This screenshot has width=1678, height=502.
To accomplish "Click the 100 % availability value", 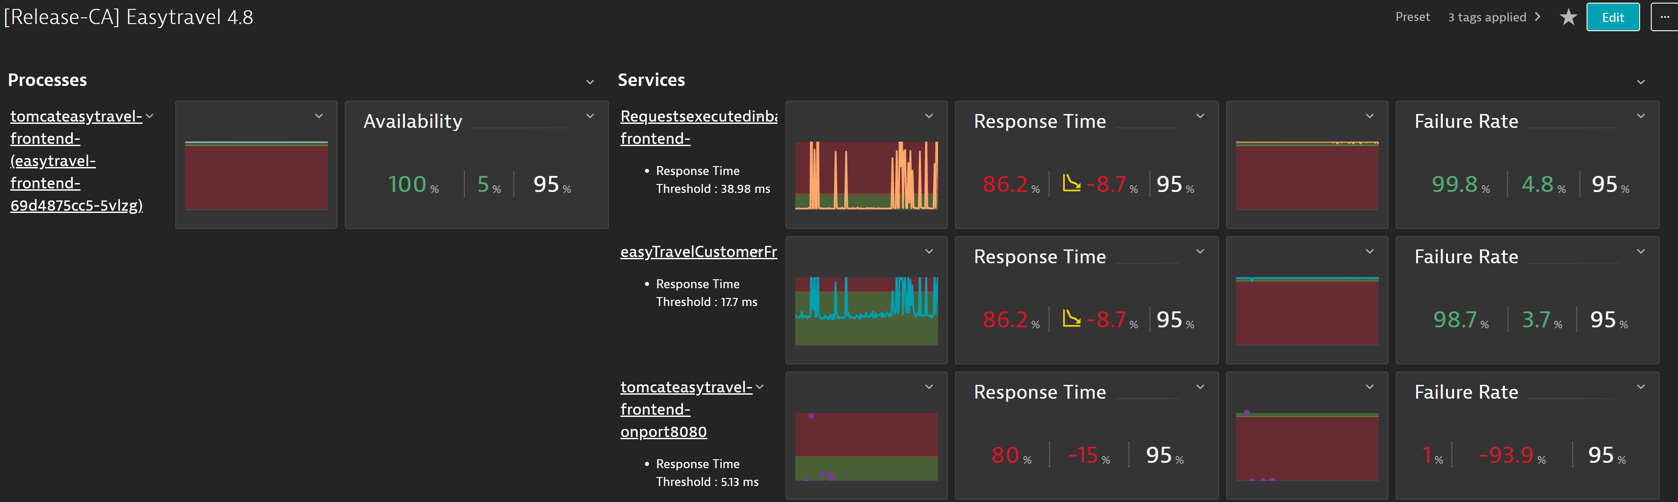I will coord(413,185).
